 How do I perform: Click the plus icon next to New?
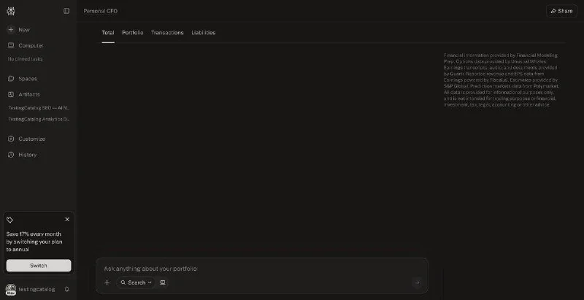tap(11, 30)
